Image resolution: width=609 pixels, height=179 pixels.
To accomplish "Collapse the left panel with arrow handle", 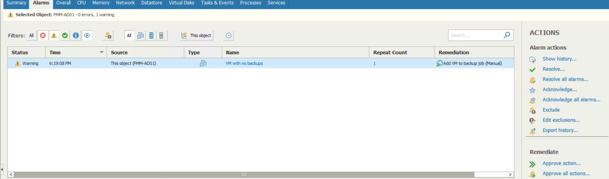I will 2,169.
